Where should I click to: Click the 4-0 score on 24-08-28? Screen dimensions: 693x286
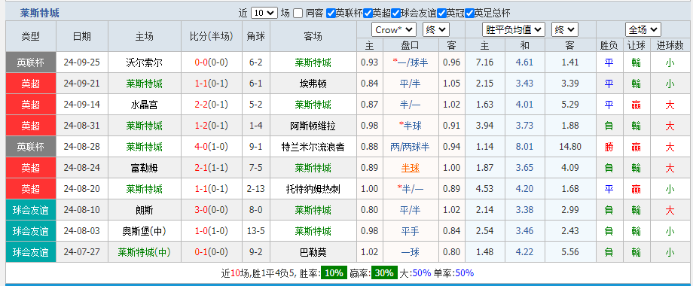[201, 148]
